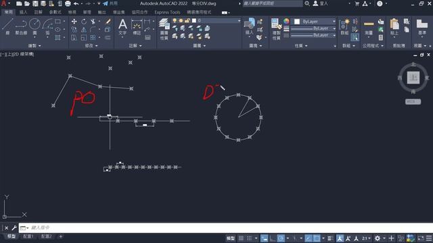
Task: Switch to Layout2 tab at bottom
Action: (47, 236)
